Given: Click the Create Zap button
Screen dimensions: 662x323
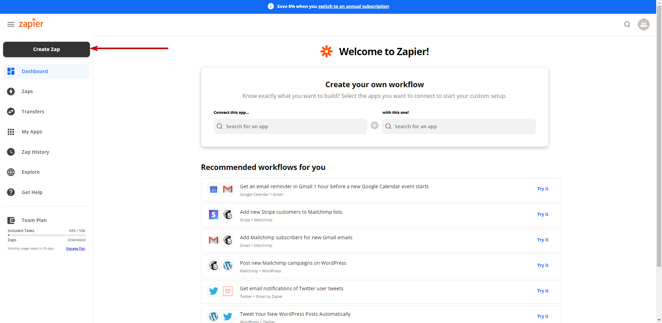Looking at the screenshot, I should [x=47, y=49].
